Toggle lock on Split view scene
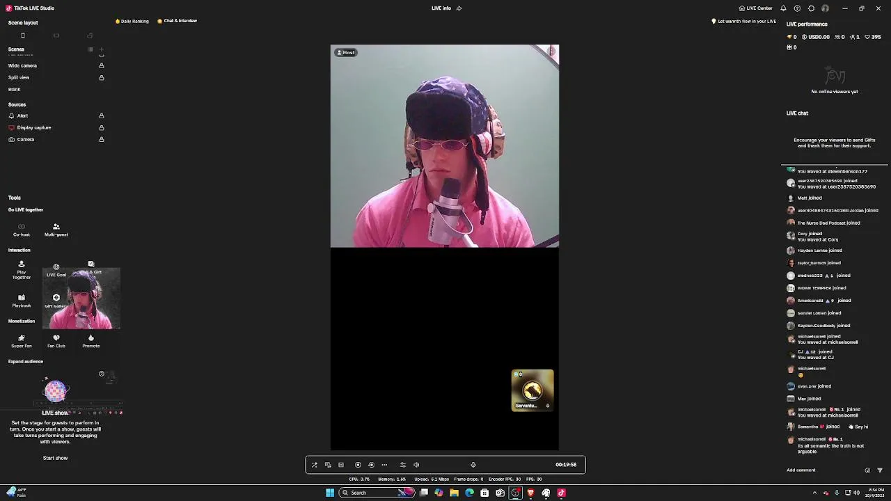Viewport: 891px width, 501px height. click(x=102, y=77)
